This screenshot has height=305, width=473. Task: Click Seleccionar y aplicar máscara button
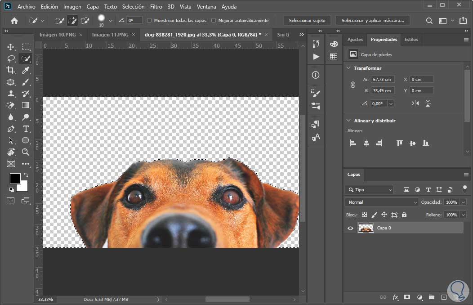click(372, 21)
